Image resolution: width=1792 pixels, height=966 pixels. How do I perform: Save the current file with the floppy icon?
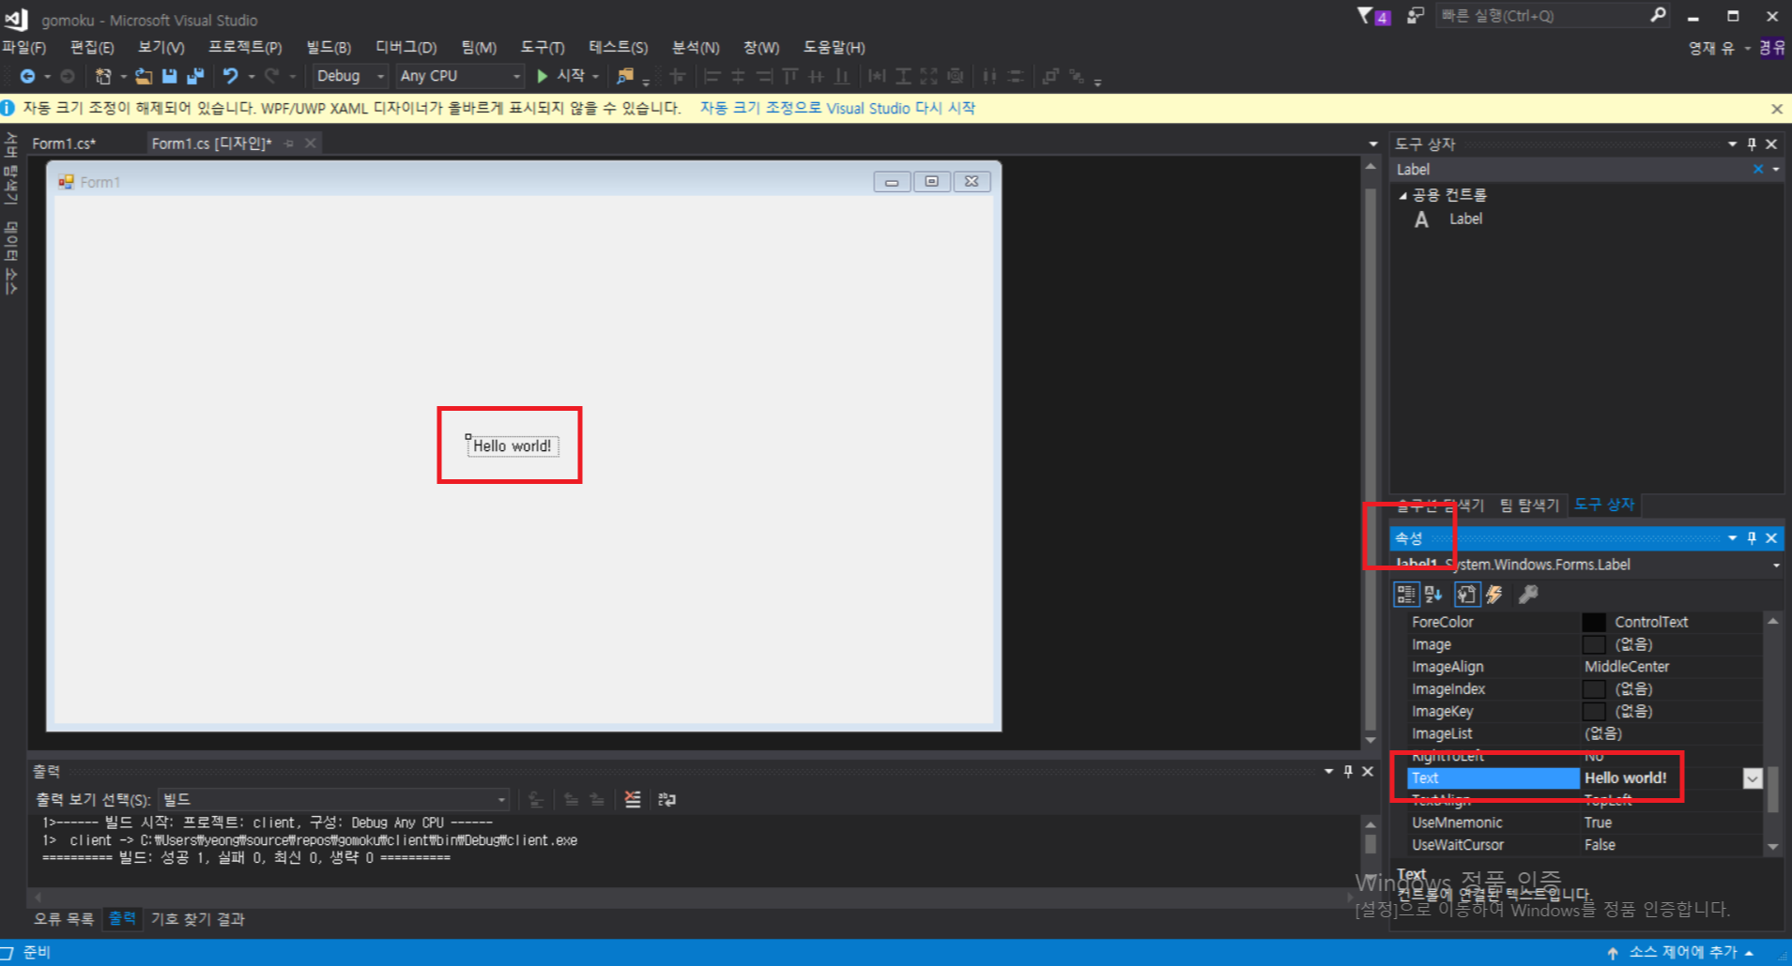click(x=169, y=76)
